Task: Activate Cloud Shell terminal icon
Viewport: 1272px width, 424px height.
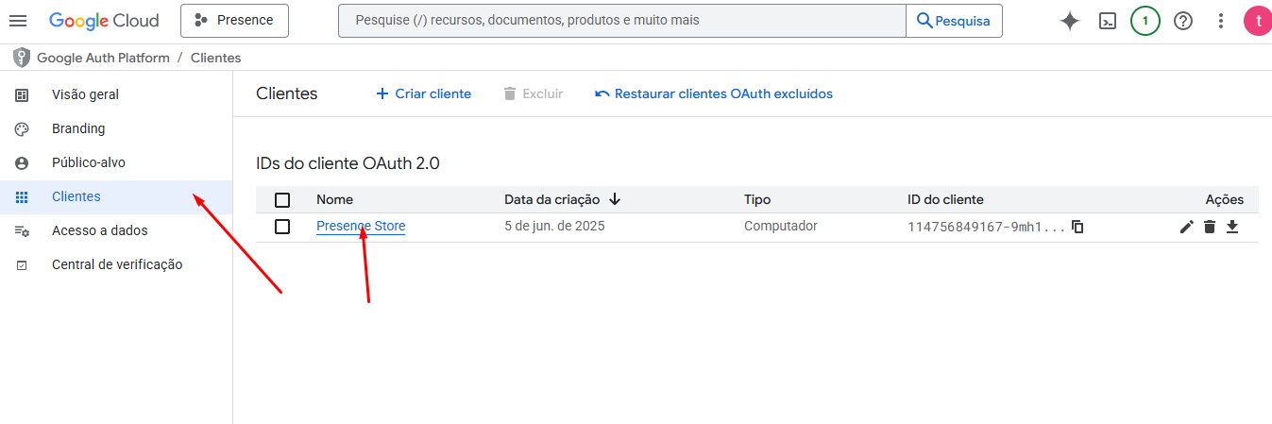Action: [1108, 21]
